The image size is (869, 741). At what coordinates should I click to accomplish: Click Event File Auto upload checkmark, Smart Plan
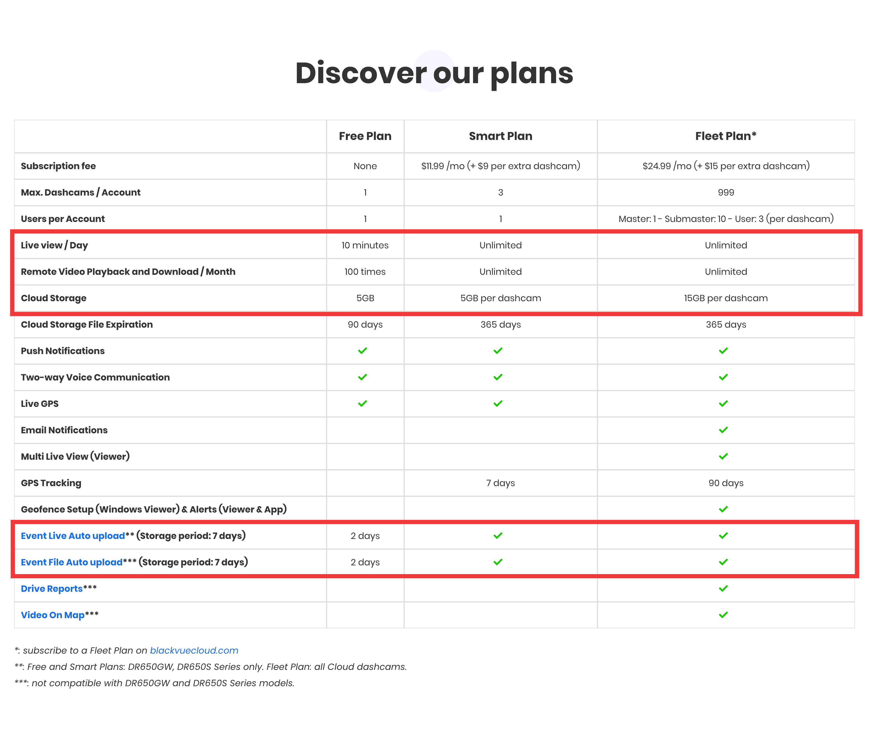[x=498, y=562]
